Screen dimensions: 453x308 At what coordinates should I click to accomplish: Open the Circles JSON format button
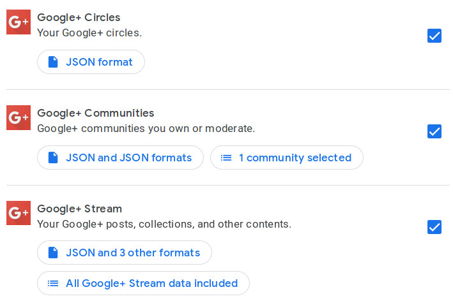[x=91, y=62]
